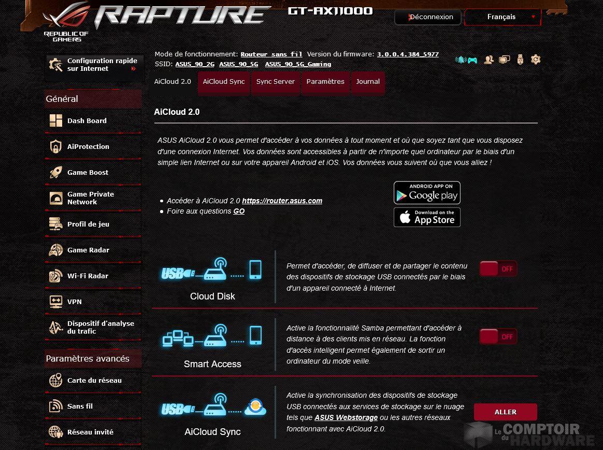Enable the Smart Access toggle

(498, 336)
